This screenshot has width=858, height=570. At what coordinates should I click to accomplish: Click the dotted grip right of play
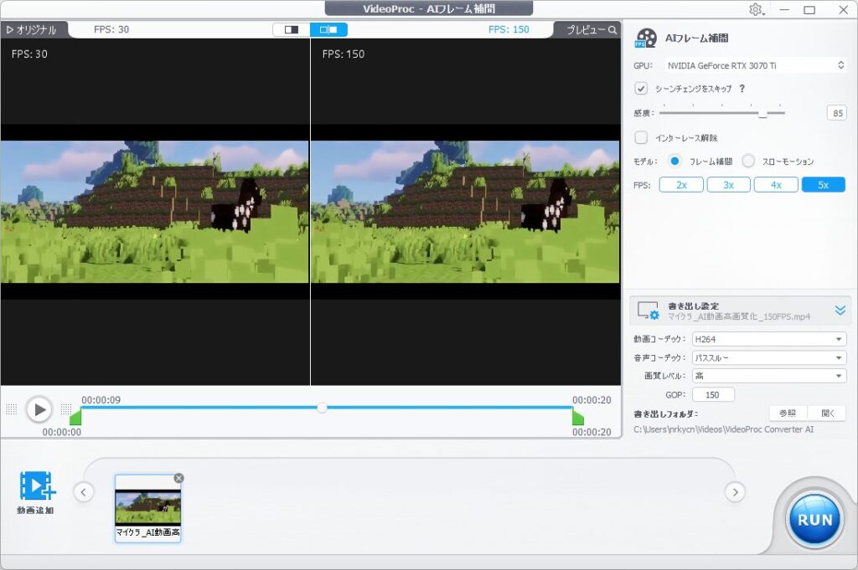66,409
